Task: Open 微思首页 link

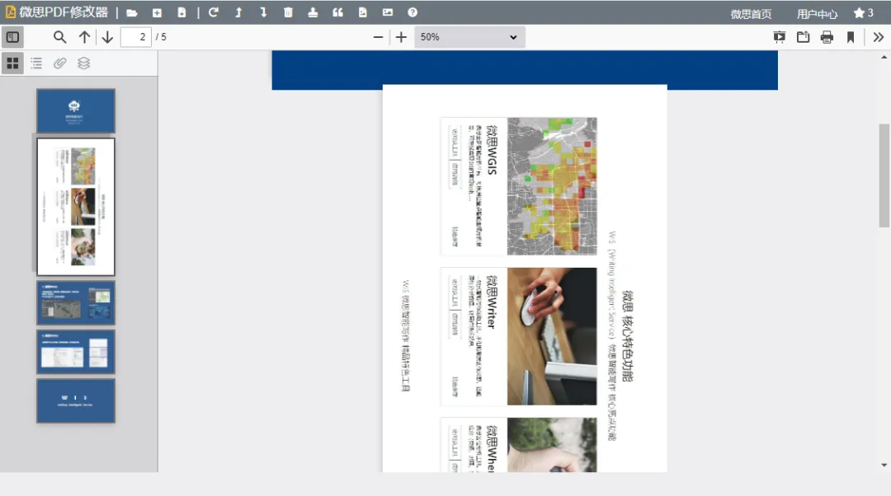Action: [x=751, y=14]
